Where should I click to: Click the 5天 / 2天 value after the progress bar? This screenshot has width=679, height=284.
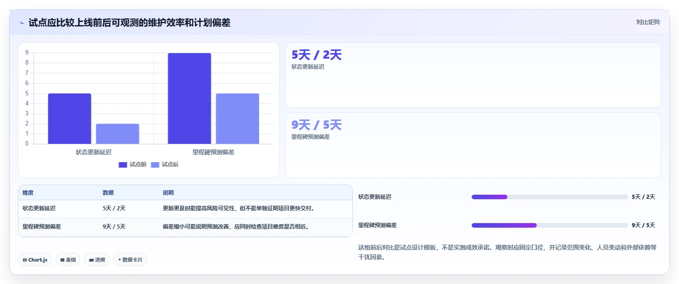pos(643,197)
